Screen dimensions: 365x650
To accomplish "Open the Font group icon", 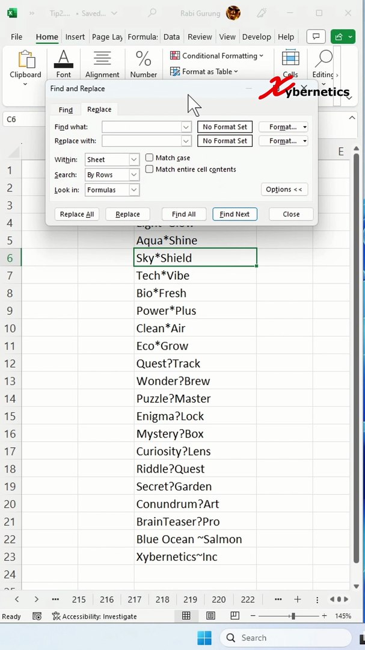I will point(63,64).
